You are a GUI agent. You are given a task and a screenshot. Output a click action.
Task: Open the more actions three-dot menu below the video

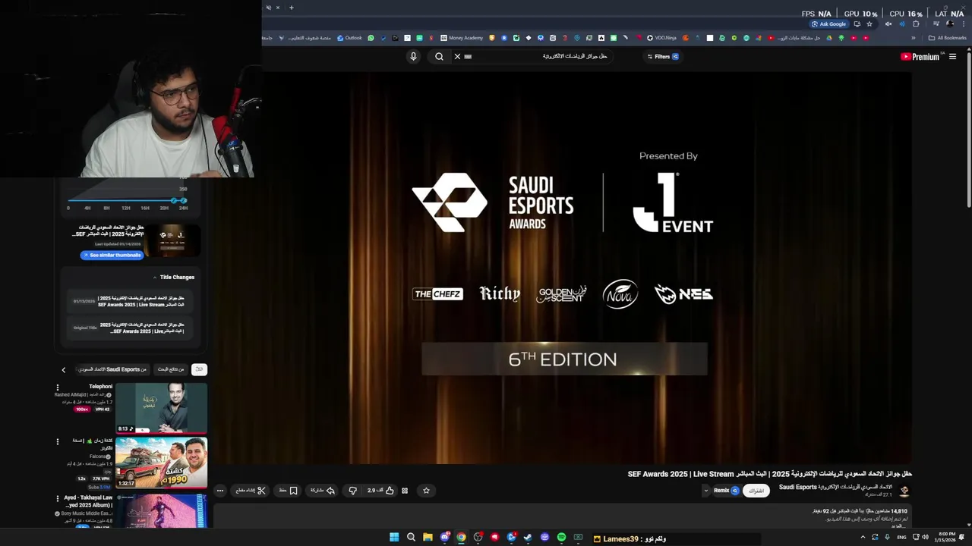(x=220, y=491)
